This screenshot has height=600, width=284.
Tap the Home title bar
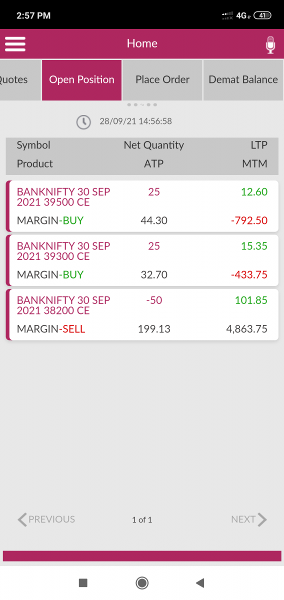[x=142, y=43]
